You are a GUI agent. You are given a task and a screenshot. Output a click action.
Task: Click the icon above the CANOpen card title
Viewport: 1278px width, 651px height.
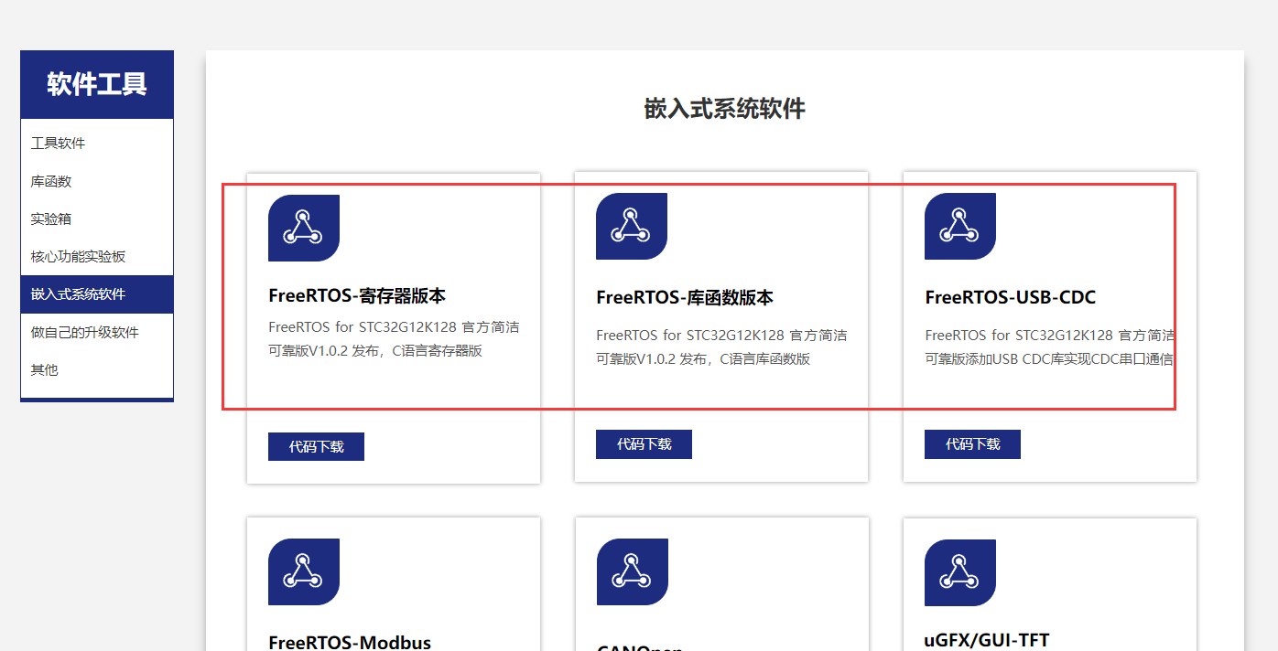tap(633, 571)
